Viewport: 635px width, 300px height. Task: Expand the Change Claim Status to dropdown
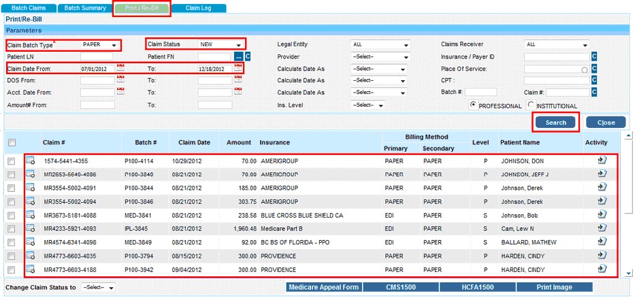99,288
